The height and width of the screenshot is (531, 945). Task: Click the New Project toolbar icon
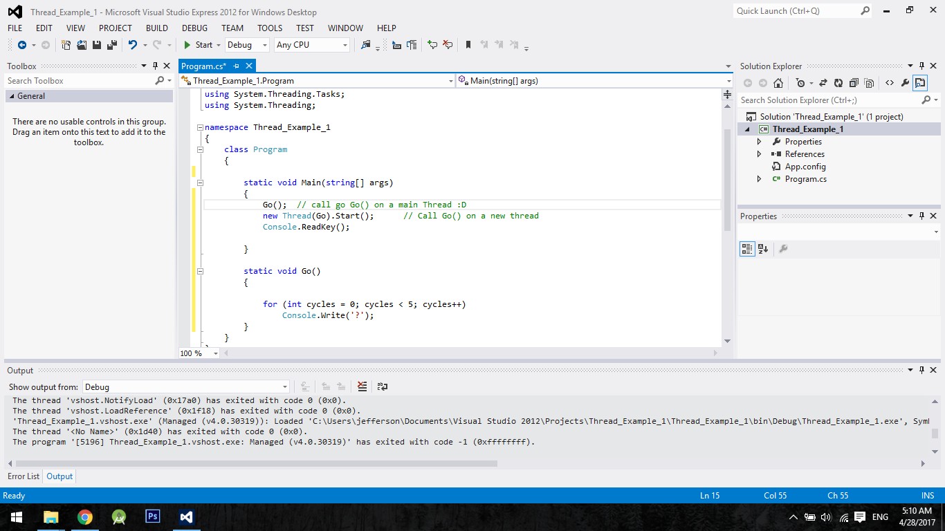[x=66, y=45]
